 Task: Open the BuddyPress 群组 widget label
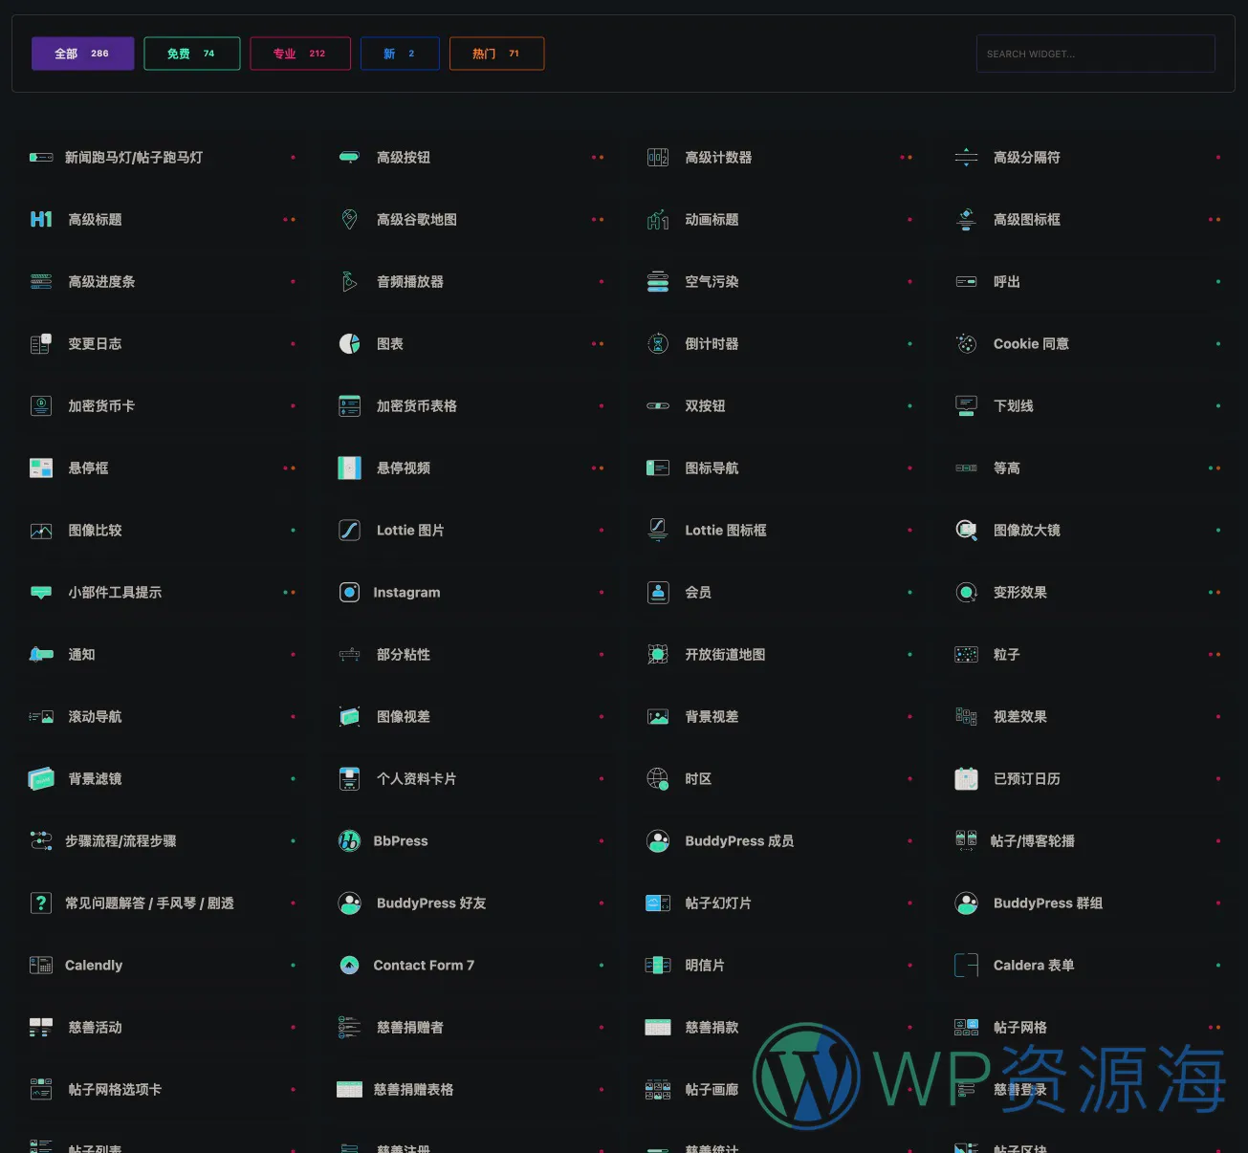[1047, 903]
